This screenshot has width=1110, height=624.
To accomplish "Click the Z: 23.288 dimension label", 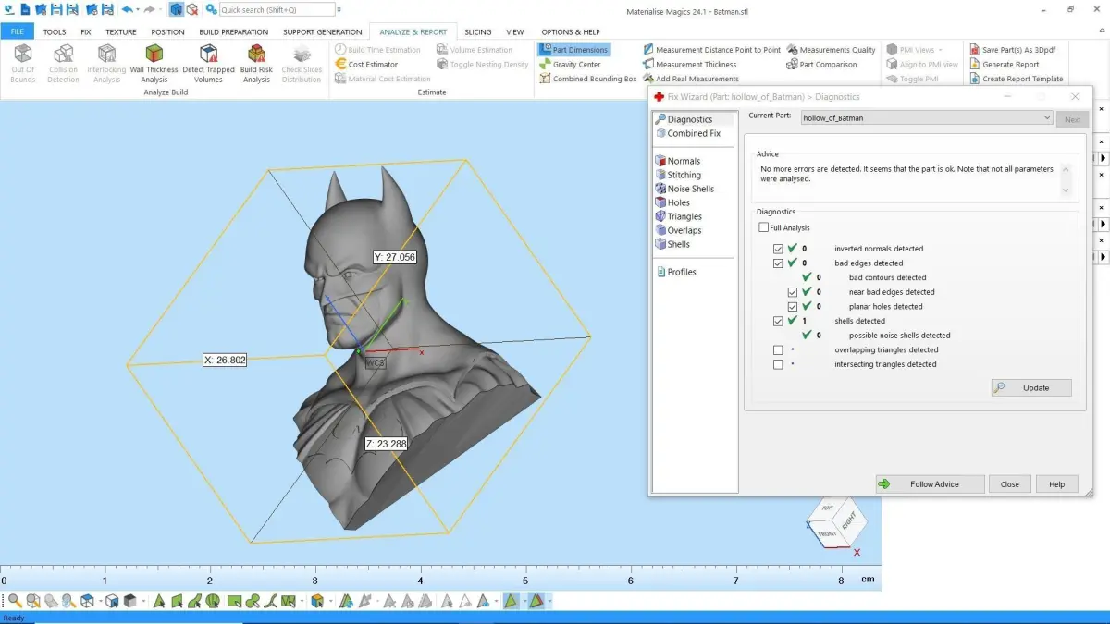I will pyautogui.click(x=386, y=444).
